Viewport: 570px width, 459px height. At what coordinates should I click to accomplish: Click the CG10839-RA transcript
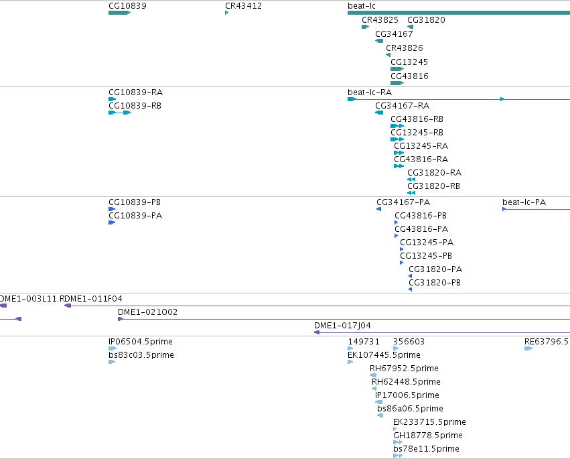112,99
